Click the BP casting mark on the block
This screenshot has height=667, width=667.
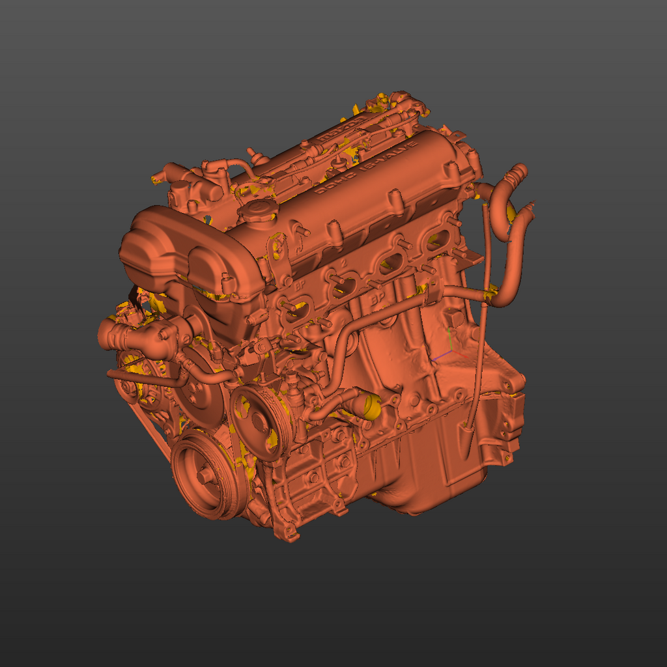(300, 285)
